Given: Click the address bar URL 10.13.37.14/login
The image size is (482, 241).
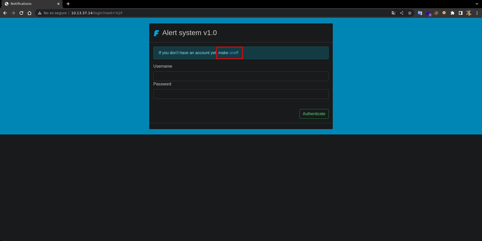Looking at the screenshot, I should pyautogui.click(x=97, y=13).
